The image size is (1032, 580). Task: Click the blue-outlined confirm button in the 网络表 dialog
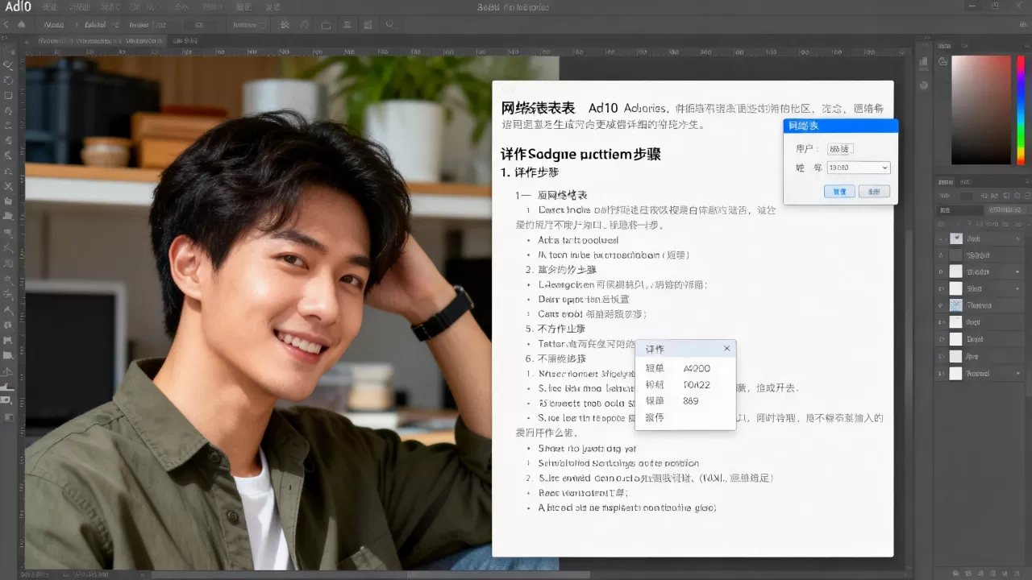pyautogui.click(x=839, y=192)
